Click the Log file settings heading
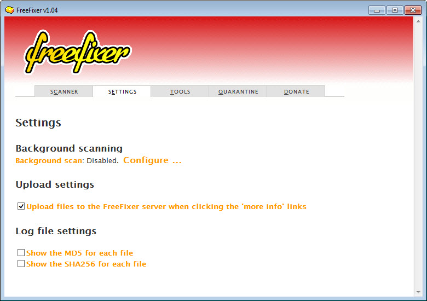The image size is (427, 301). pos(56,231)
